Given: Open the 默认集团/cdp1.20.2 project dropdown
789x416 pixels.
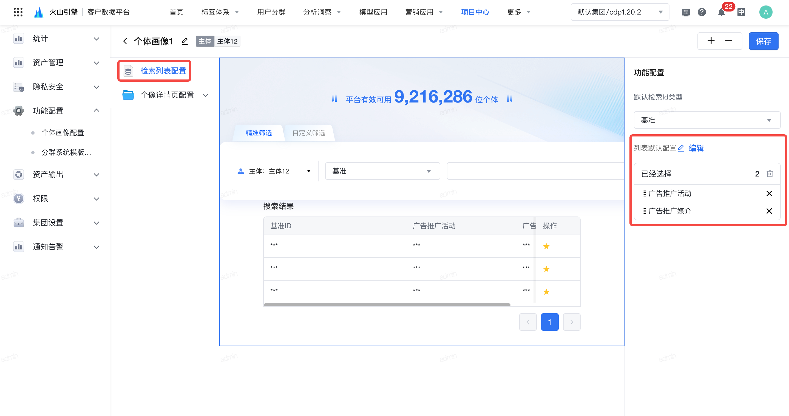Looking at the screenshot, I should (x=620, y=12).
